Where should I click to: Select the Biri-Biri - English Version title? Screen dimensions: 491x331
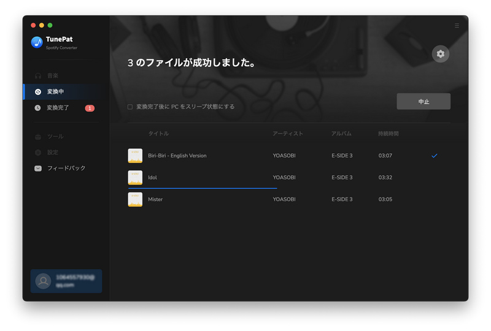click(x=177, y=156)
